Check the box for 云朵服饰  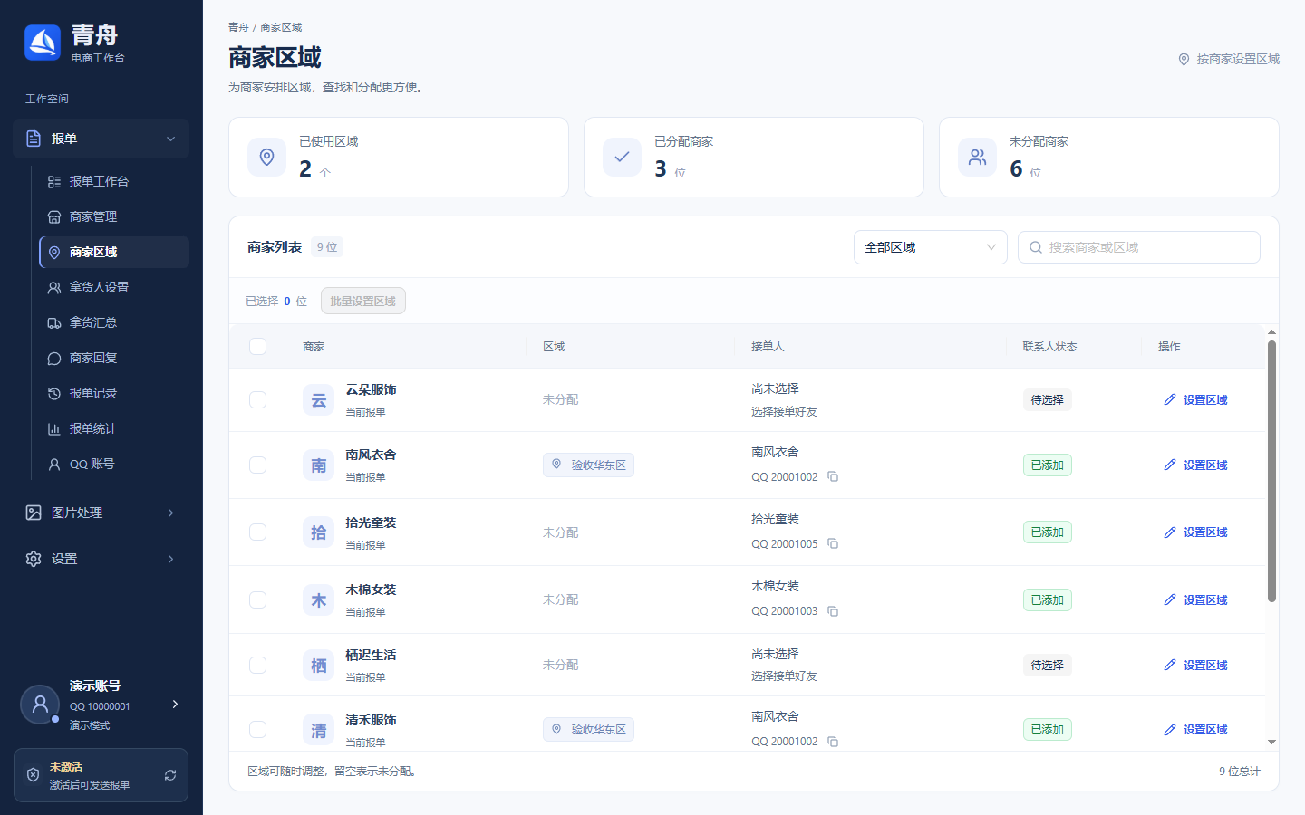click(257, 400)
